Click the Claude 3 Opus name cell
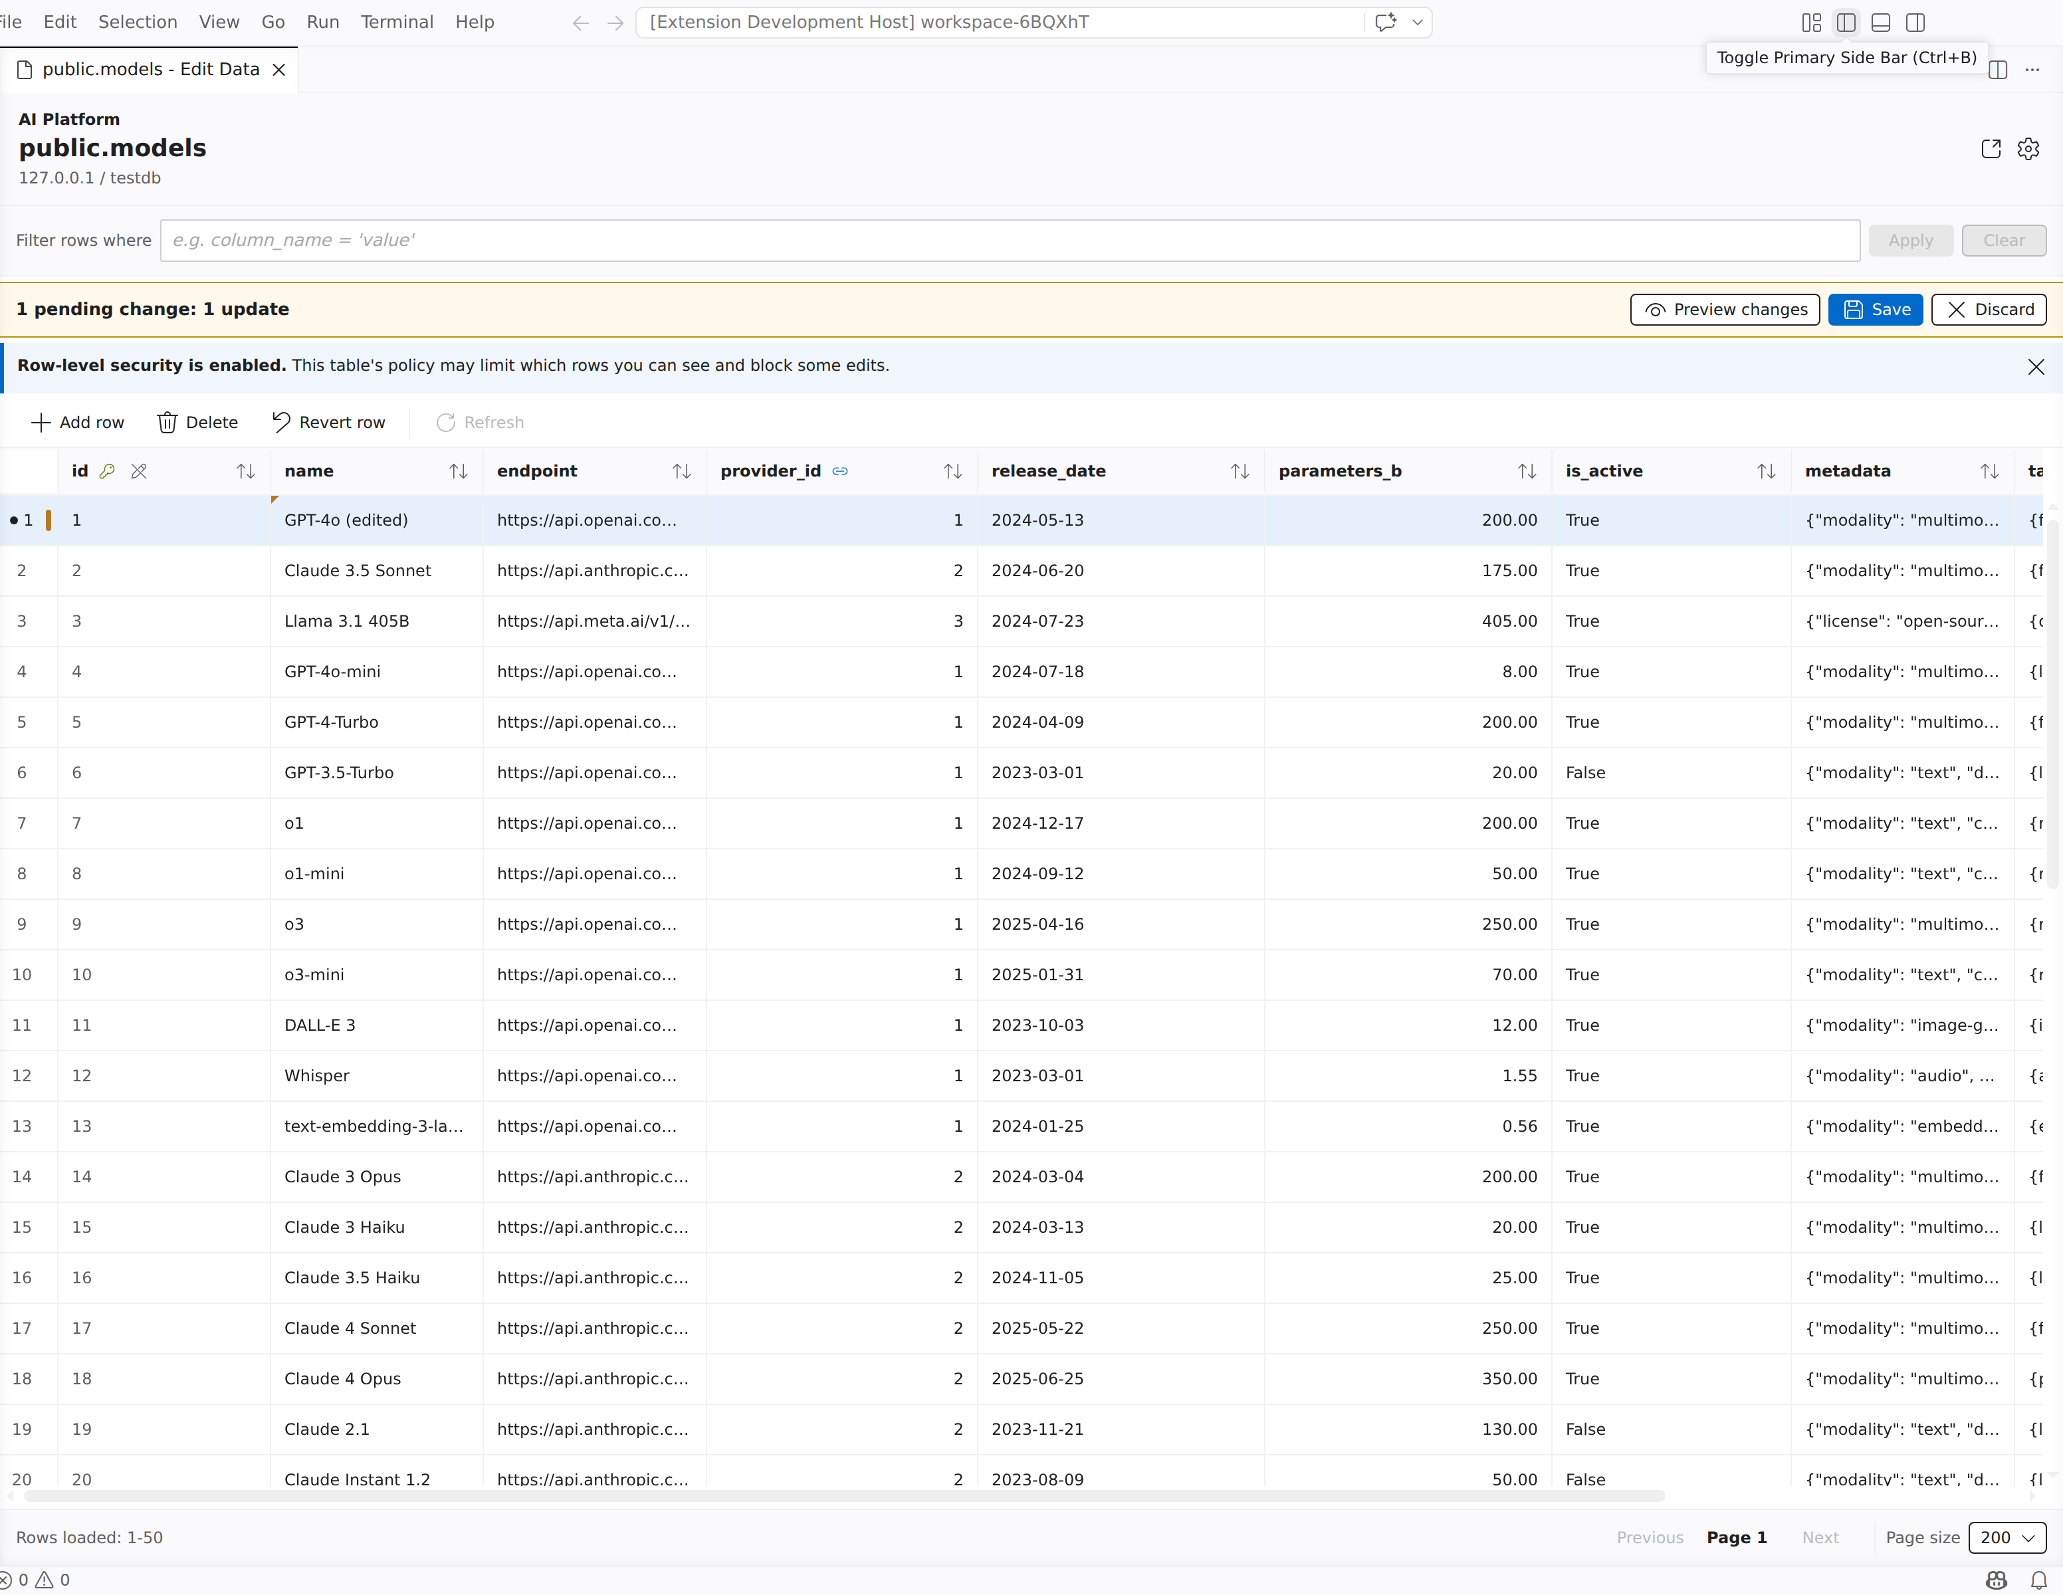The height and width of the screenshot is (1595, 2063). pyautogui.click(x=376, y=1178)
